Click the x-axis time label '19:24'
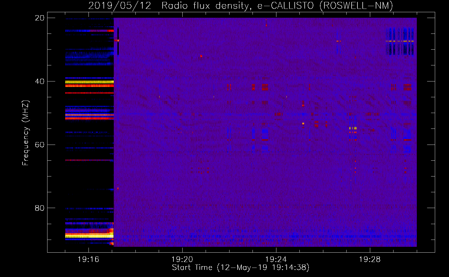Image resolution: width=449 pixels, height=277 pixels. (x=276, y=260)
